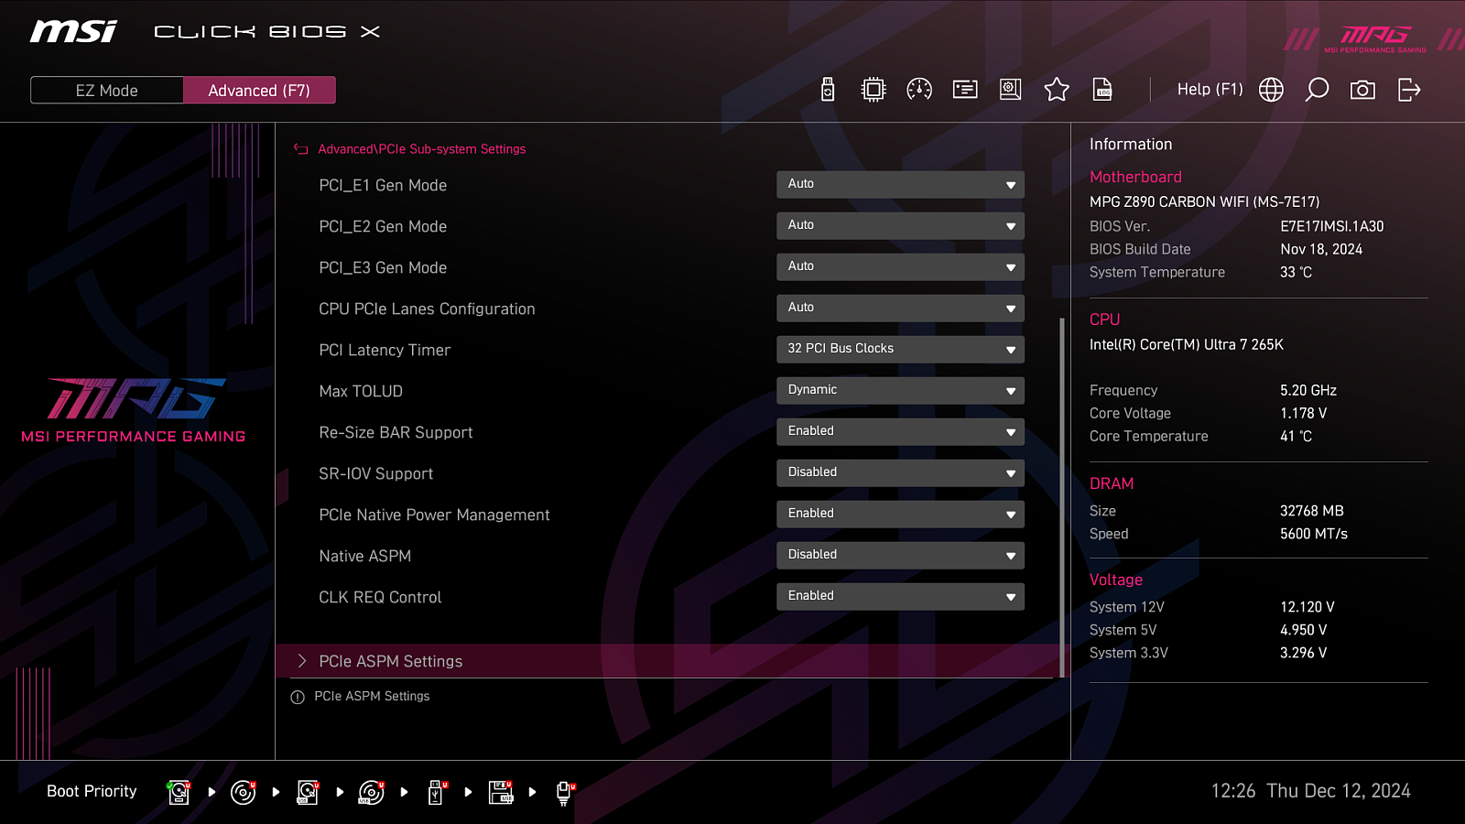1465x824 pixels.
Task: Select the Advanced (F7) tab
Action: [259, 91]
